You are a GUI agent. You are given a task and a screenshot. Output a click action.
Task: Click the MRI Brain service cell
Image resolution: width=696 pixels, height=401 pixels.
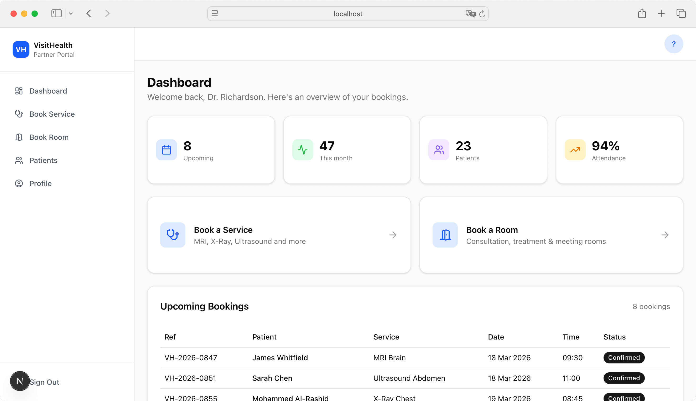389,357
